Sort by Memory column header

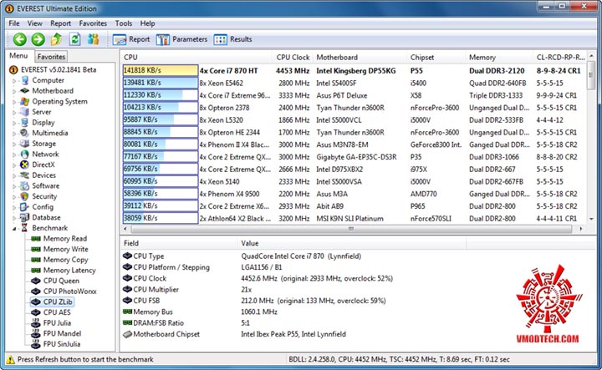[499, 57]
